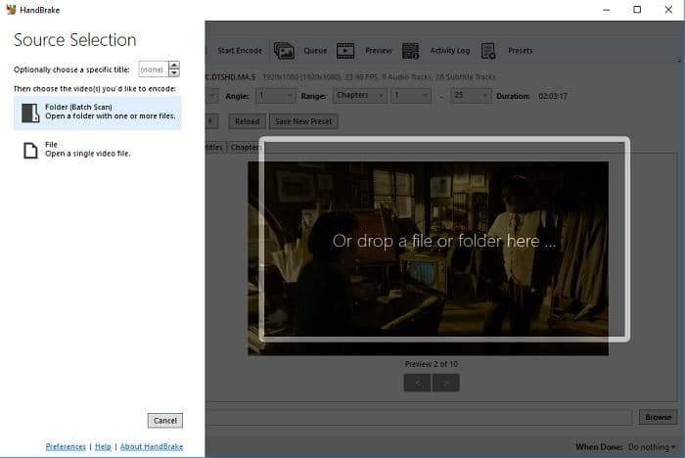
Task: Click the Presets toolbar icon
Action: click(x=488, y=51)
